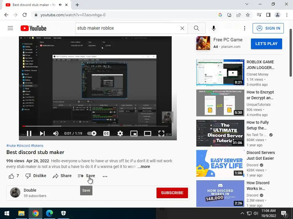Open the tab search chevron

click(x=247, y=4)
